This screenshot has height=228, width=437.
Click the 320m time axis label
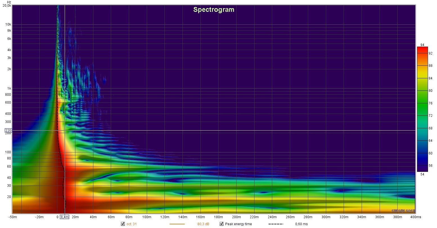[x=344, y=217]
